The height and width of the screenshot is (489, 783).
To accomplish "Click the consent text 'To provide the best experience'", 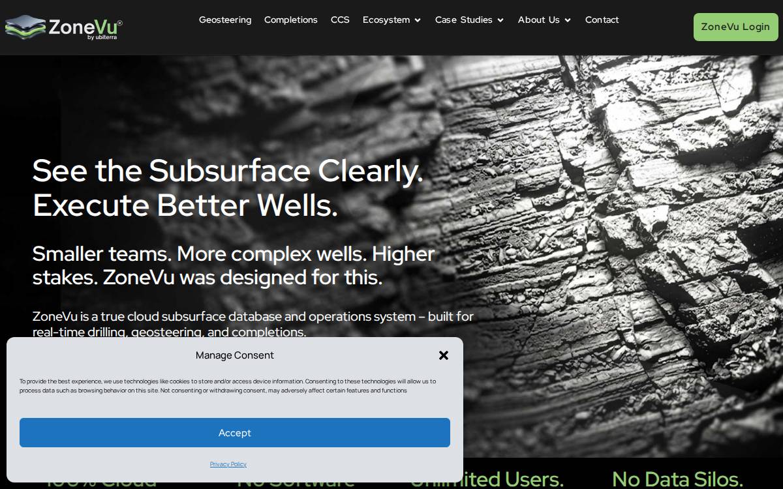I will tap(228, 386).
